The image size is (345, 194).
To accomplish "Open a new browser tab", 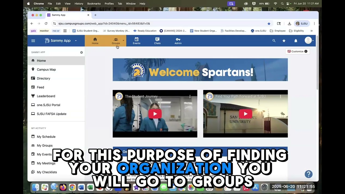I will pyautogui.click(x=95, y=15).
